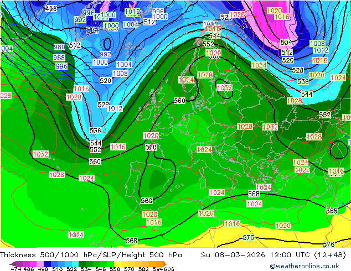Pick the dark navy blue legend swatch
This screenshot has width=351, height=271.
[47, 264]
